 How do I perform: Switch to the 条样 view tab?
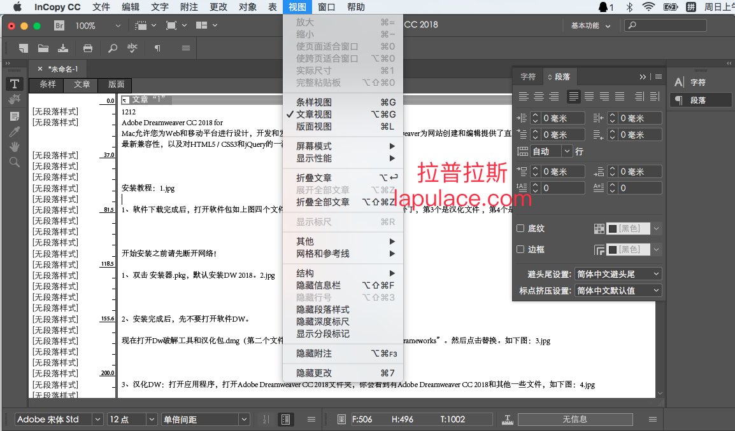click(48, 85)
